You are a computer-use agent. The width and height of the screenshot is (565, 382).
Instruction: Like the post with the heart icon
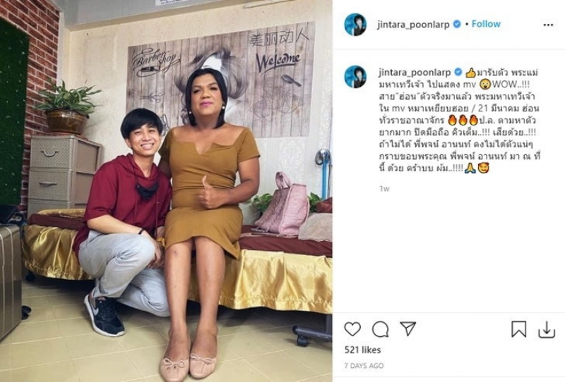coord(352,328)
